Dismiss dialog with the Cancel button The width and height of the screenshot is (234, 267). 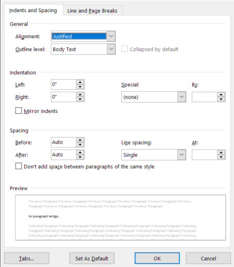[x=208, y=258]
